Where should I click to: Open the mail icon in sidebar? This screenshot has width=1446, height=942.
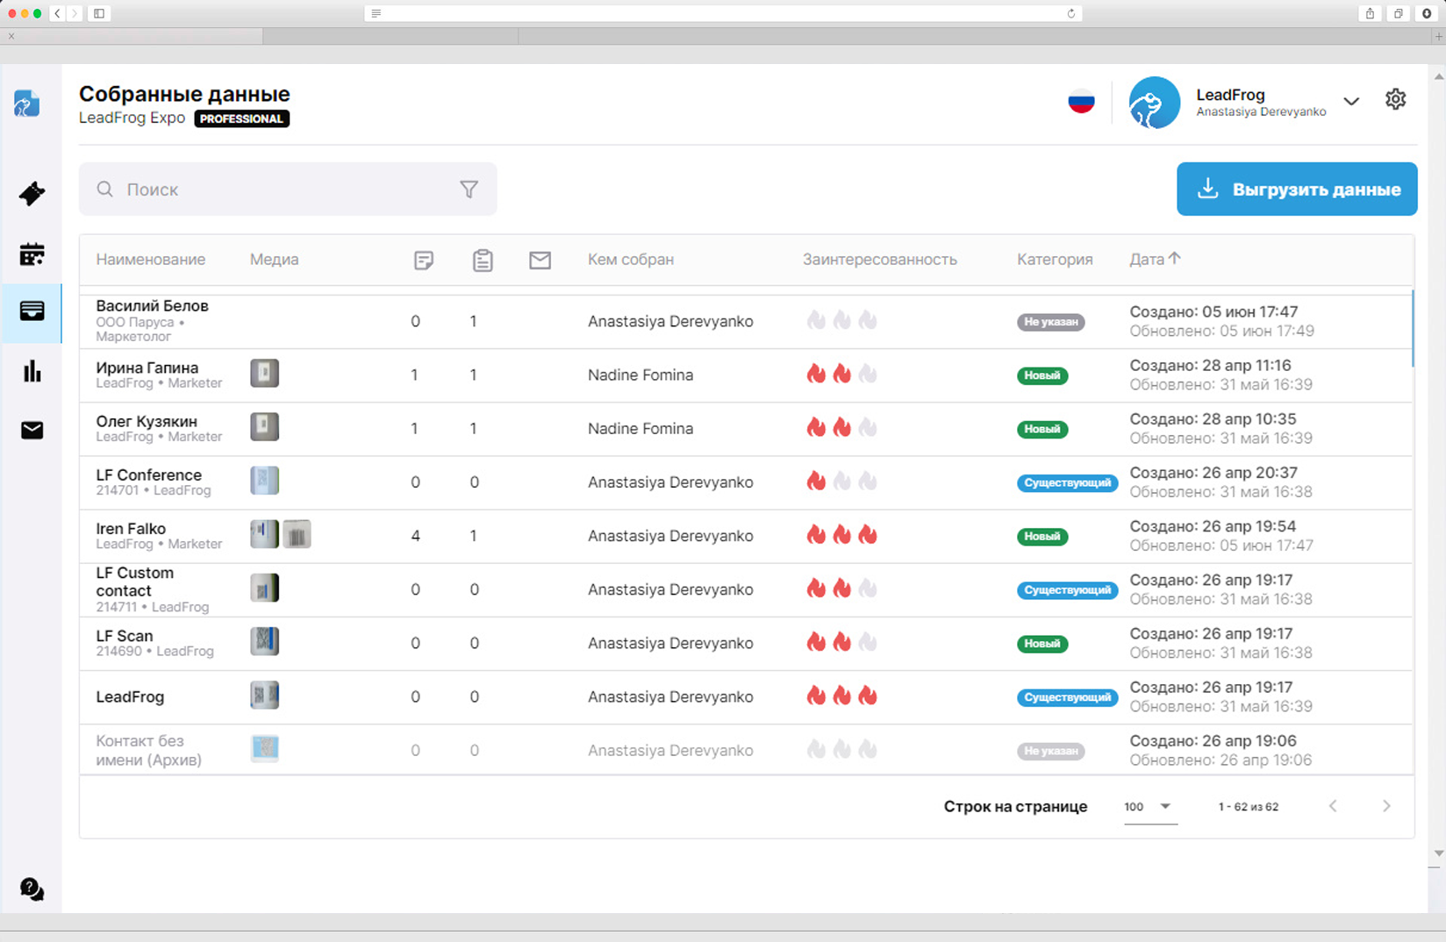pos(32,430)
